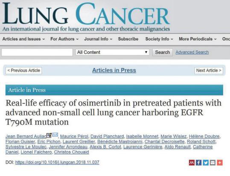Click email envelope icon next to Jean Bernard Auliac
This screenshot has height=176, width=230.
pyautogui.click(x=55, y=135)
